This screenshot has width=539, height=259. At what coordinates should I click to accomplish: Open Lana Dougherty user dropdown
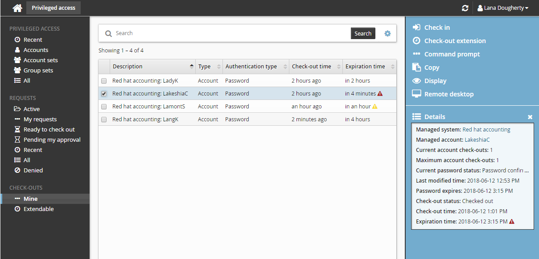click(x=502, y=8)
